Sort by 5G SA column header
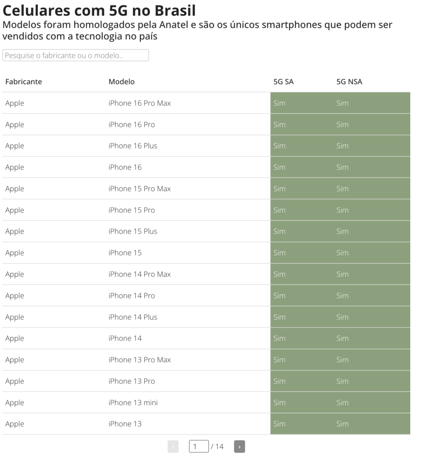Viewport: 421px width, 463px height. tap(283, 82)
